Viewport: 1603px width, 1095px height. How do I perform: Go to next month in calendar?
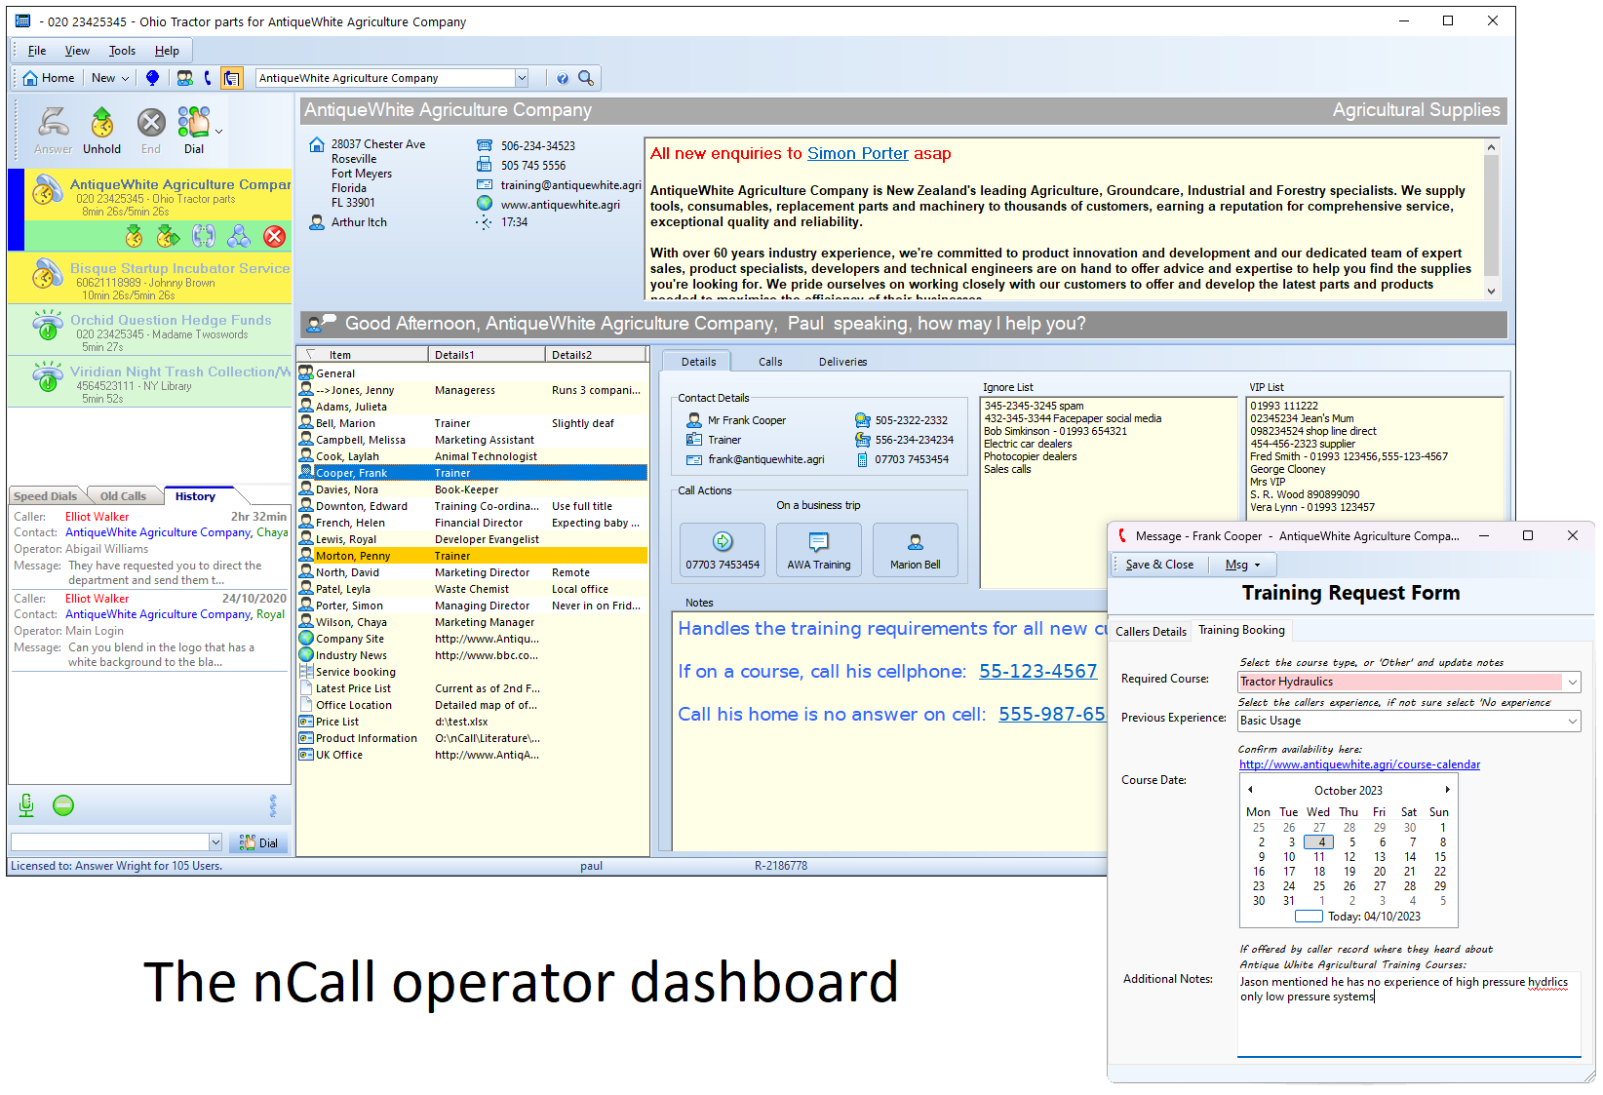1447,790
